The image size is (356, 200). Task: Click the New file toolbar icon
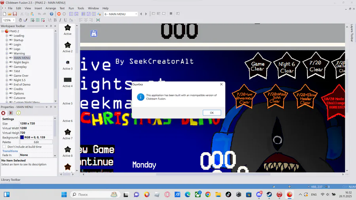(4, 14)
